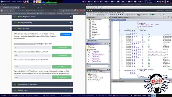Open a new Firefox tab
The width and height of the screenshot is (172, 97).
tap(42, 7)
